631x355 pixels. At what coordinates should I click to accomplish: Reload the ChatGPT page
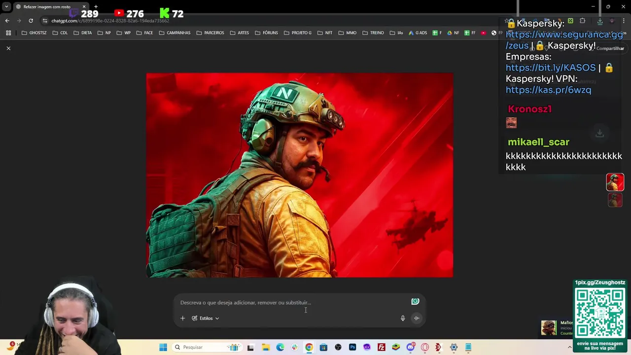point(31,21)
